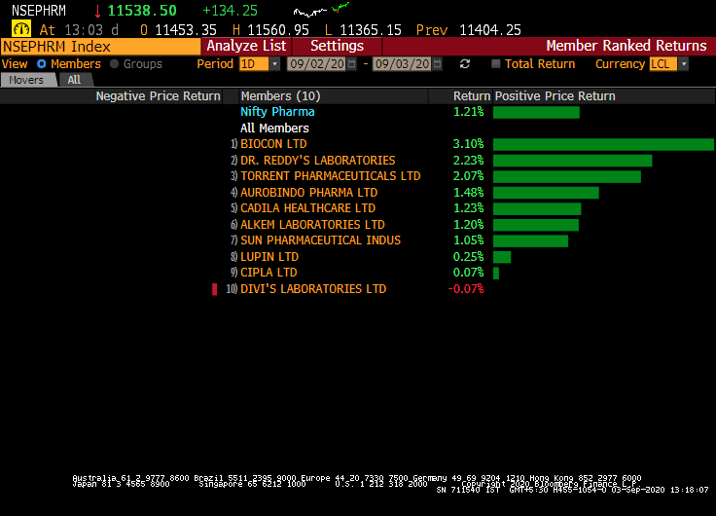Switch to the All tab
716x516 pixels.
74,80
